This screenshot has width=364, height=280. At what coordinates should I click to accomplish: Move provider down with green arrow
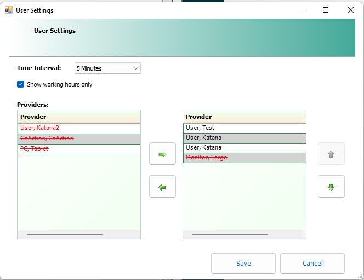pos(331,187)
